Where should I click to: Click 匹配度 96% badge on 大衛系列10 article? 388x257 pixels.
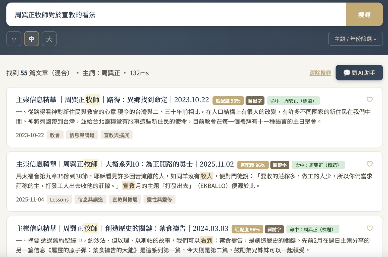pyautogui.click(x=253, y=165)
